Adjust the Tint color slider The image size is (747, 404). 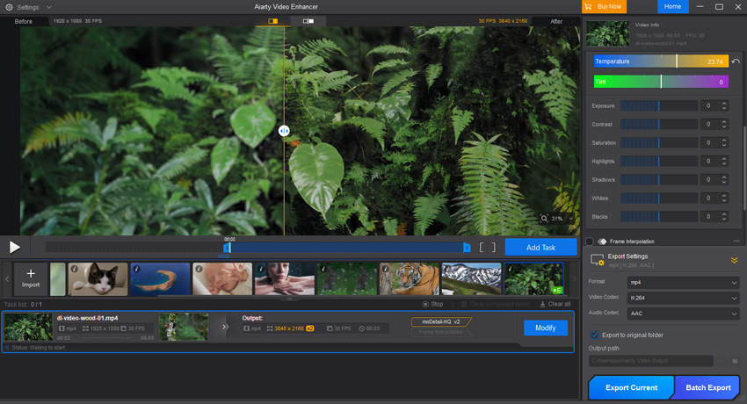click(x=661, y=82)
